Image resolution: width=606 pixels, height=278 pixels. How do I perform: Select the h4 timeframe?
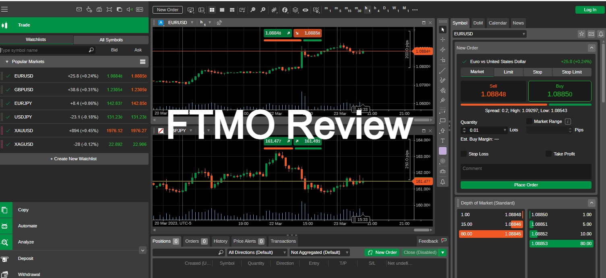377,9
